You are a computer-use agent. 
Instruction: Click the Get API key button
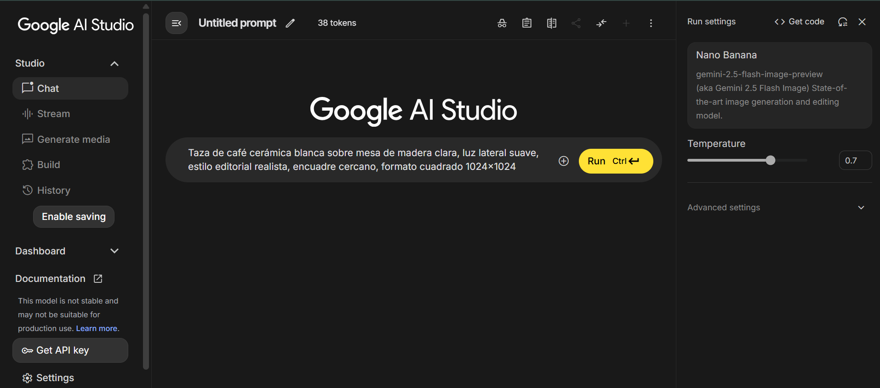tap(70, 350)
